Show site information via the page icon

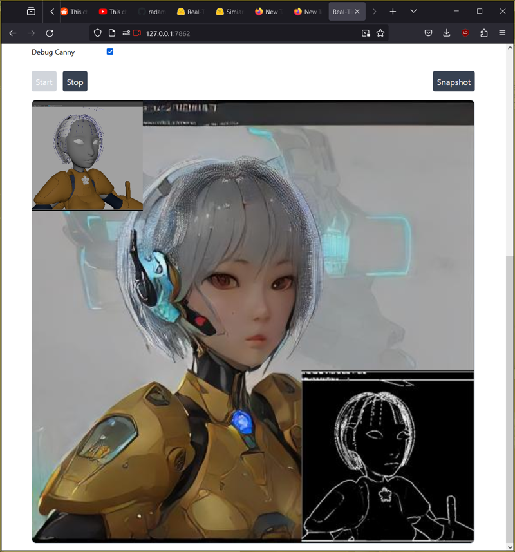(x=112, y=33)
